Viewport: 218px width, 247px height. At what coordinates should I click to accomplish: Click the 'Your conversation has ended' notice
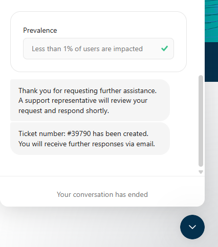tap(102, 194)
